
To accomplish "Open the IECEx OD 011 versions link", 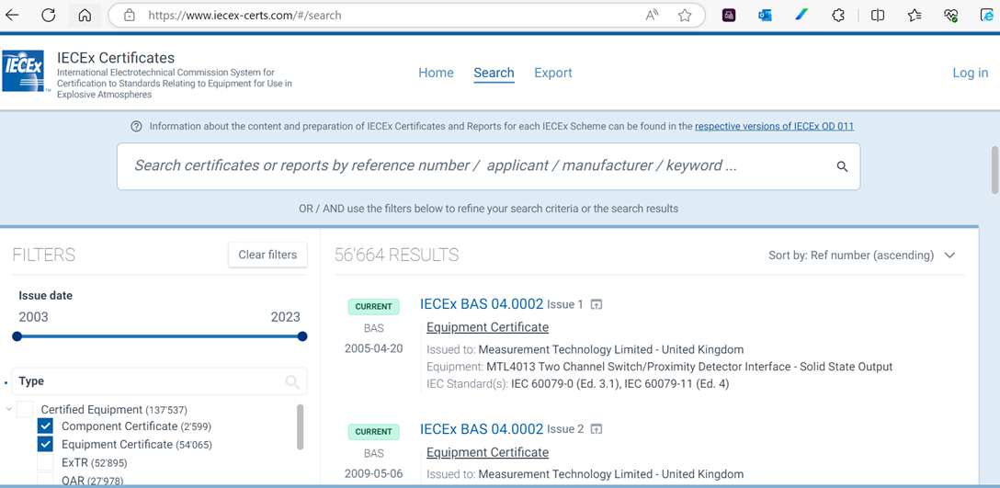I will click(x=774, y=127).
